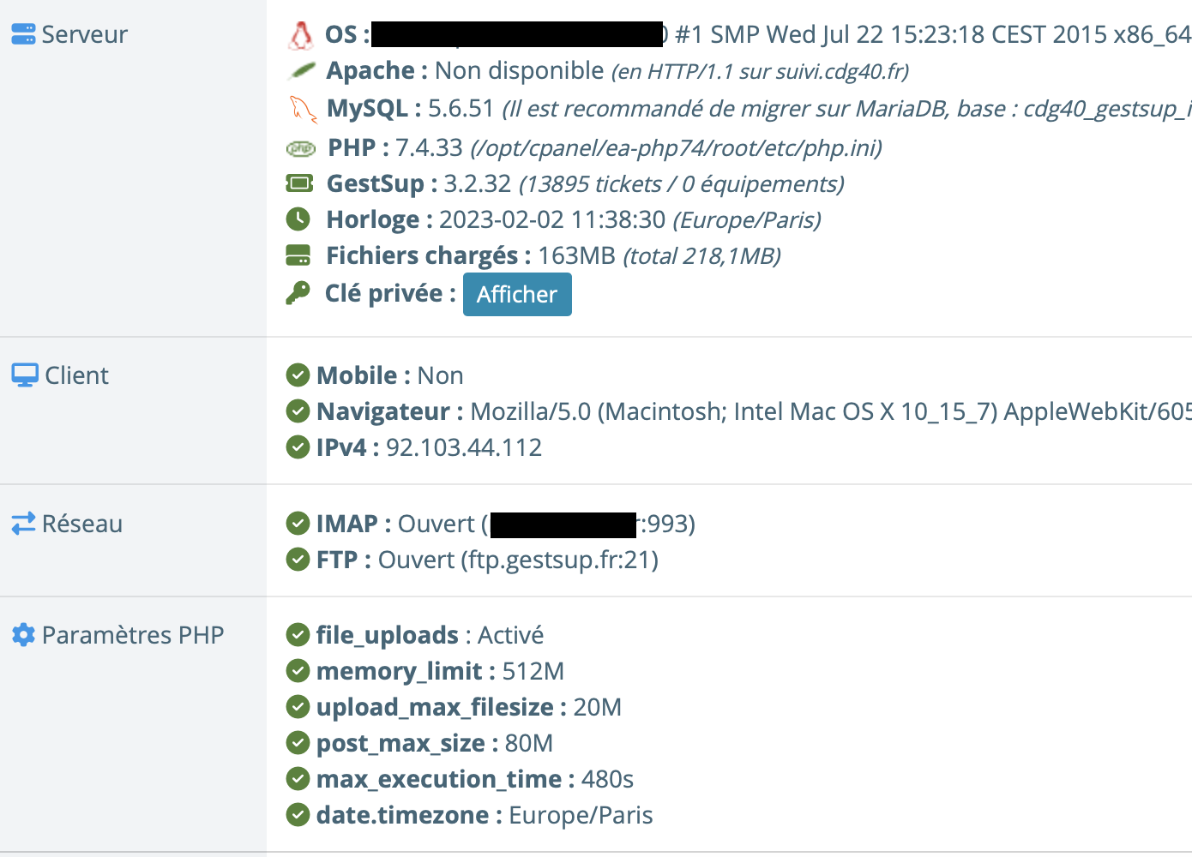Screen dimensions: 1192x857
Task: Click the post_max_size 80M value
Action: point(529,743)
